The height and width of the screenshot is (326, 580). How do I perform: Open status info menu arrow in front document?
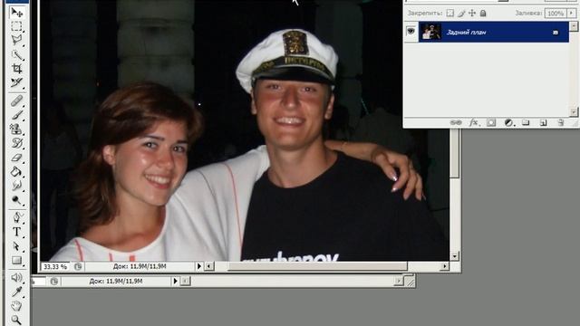(199, 266)
